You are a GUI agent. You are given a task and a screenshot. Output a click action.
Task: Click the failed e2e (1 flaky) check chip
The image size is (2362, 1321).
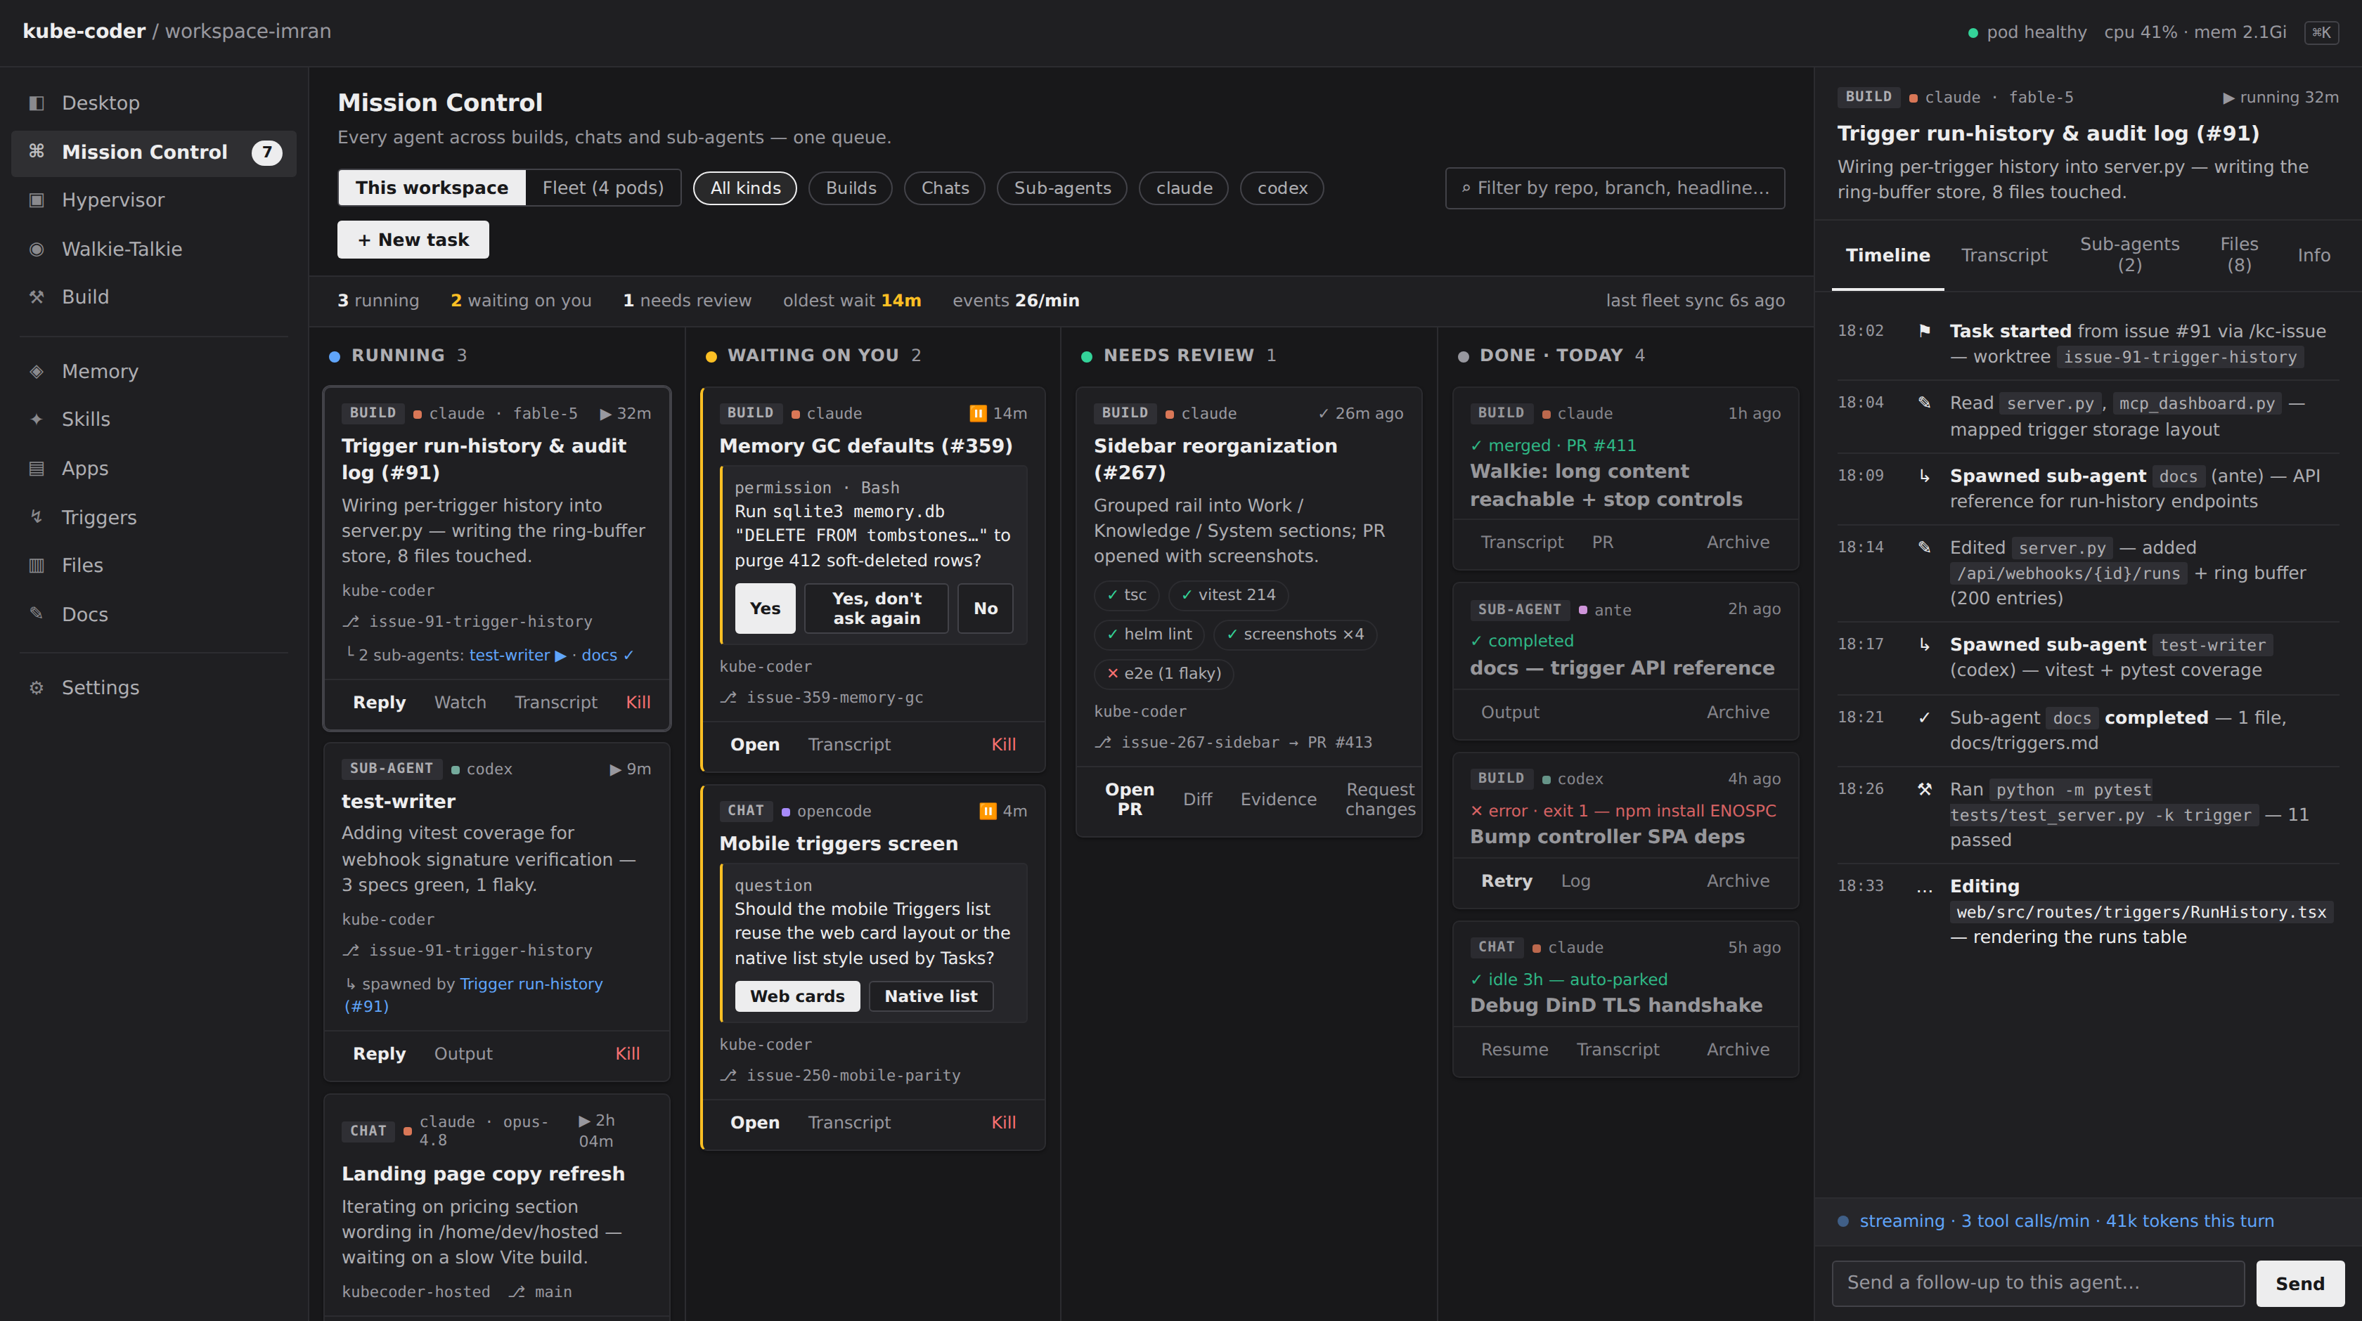tap(1163, 674)
